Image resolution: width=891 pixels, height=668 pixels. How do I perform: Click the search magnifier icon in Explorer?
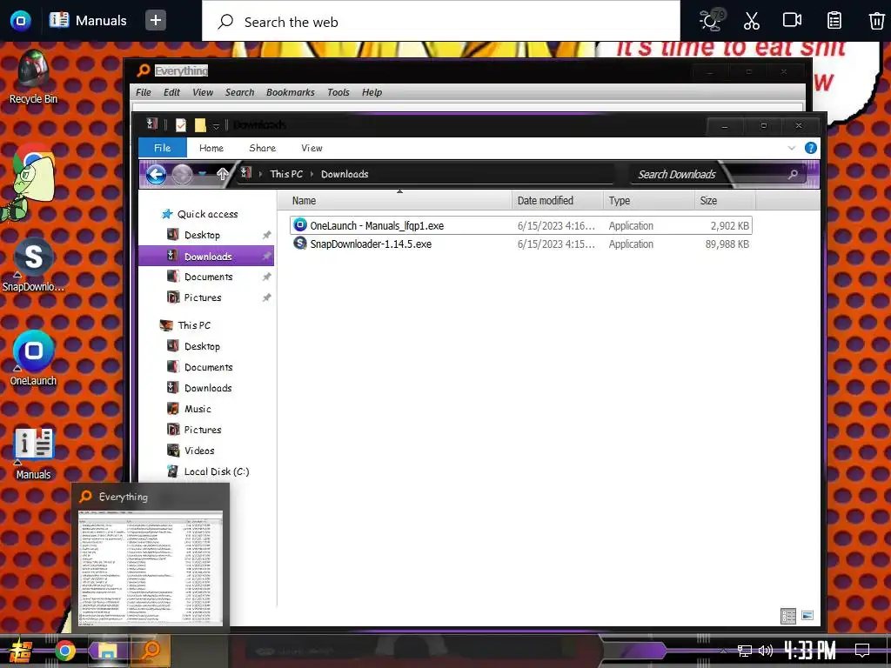point(793,174)
